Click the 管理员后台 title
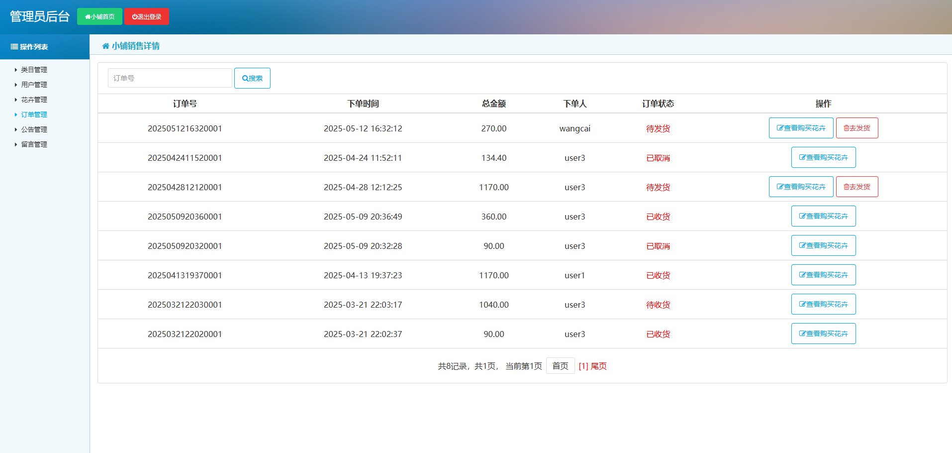Image resolution: width=952 pixels, height=453 pixels. pyautogui.click(x=40, y=16)
